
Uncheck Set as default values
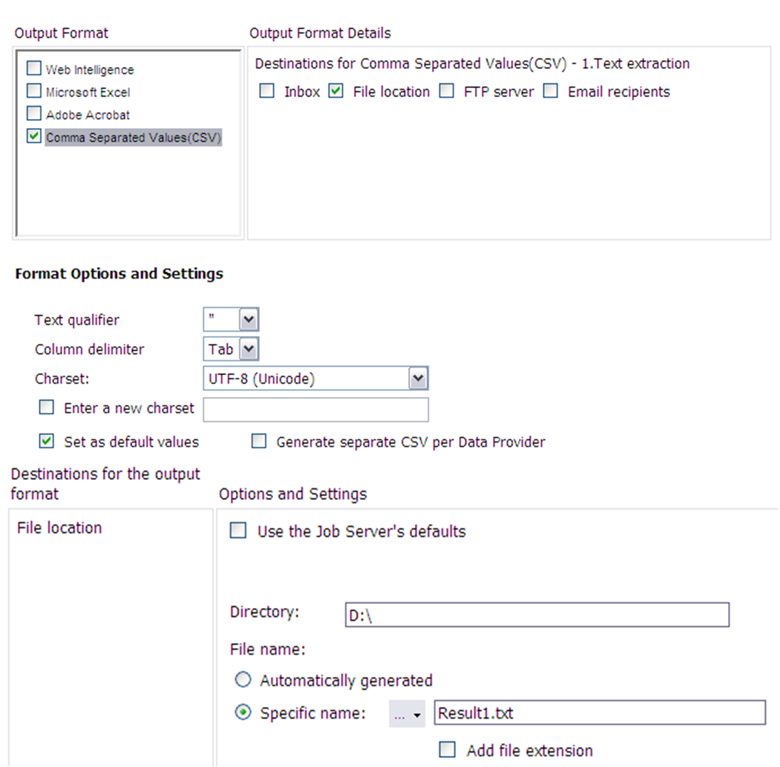click(x=46, y=441)
